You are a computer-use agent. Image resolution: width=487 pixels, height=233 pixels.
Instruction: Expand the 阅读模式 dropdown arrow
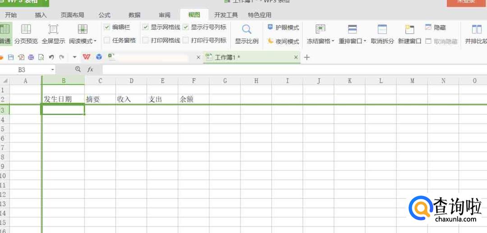point(95,41)
